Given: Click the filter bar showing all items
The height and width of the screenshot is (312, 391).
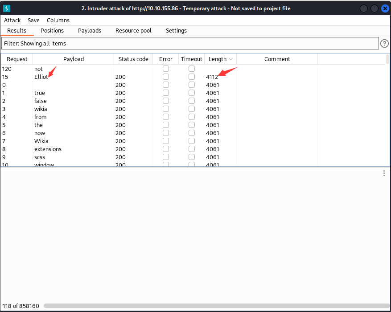Looking at the screenshot, I should [189, 43].
